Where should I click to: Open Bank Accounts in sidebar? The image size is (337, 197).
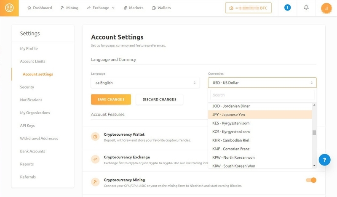[33, 151]
